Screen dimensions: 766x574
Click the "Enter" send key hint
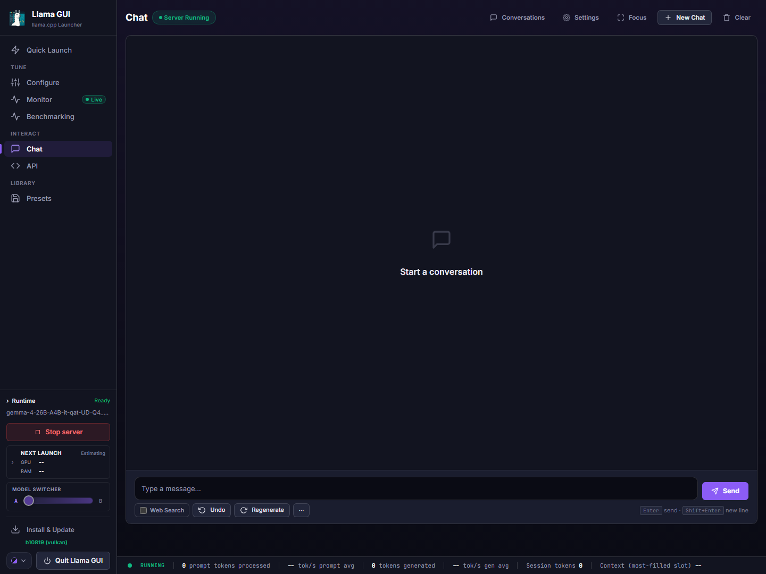651,510
